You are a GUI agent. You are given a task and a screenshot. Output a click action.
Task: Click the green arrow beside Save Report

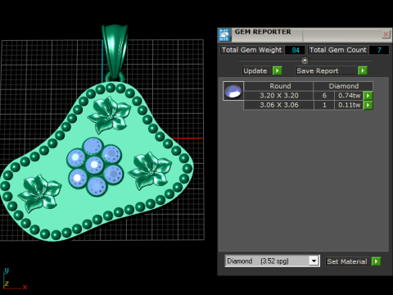click(363, 70)
